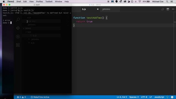Zoom the iTerm2 window with green button
Viewport: 176px width, 99px height.
coord(10,5)
